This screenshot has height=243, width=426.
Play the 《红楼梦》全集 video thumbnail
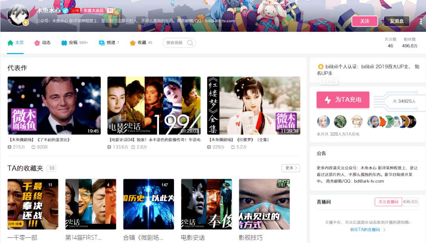click(x=254, y=106)
